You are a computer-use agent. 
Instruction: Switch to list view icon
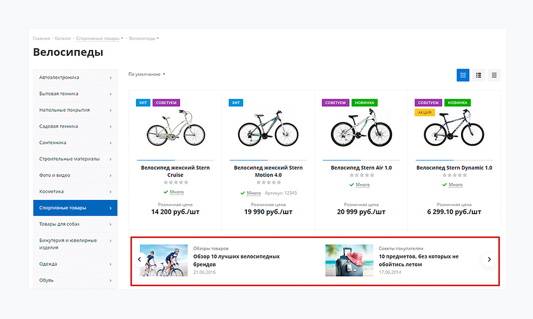[x=479, y=75]
